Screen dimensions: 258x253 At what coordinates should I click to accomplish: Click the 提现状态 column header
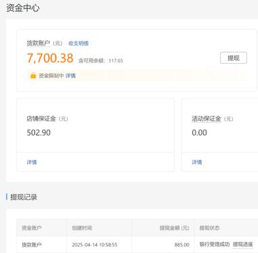pyautogui.click(x=209, y=228)
